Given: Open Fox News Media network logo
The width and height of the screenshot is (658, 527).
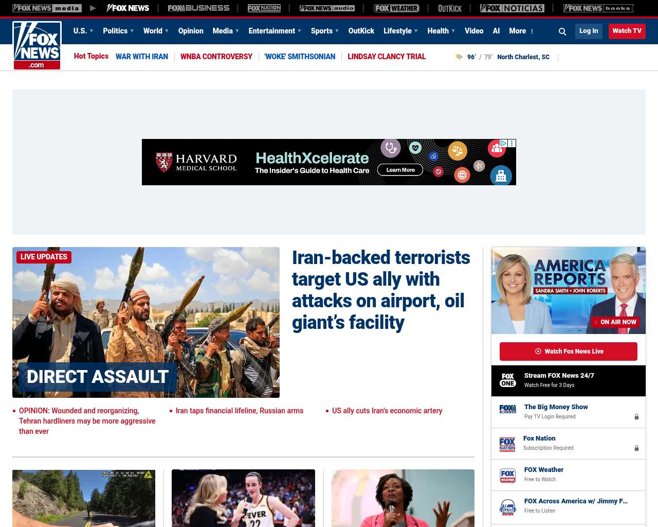Looking at the screenshot, I should point(47,8).
